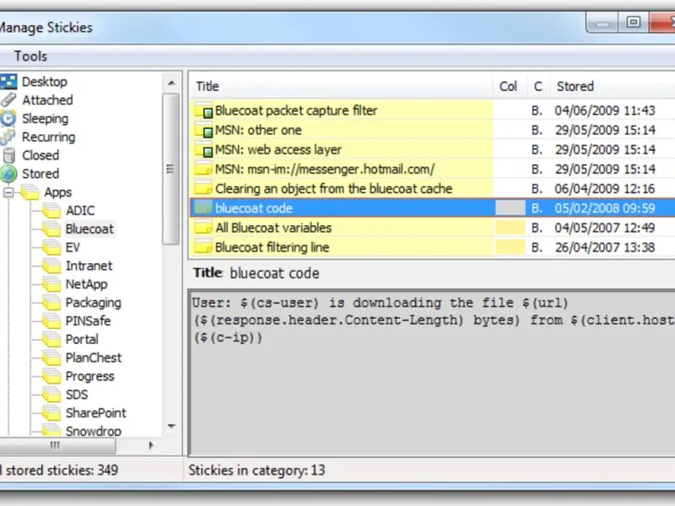Click the Stored globe icon

tap(8, 174)
